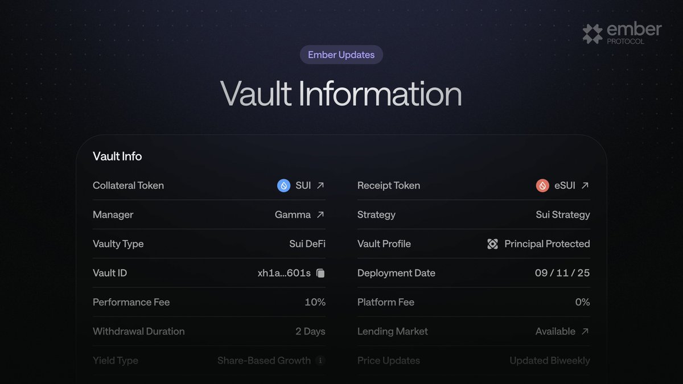The width and height of the screenshot is (683, 384).
Task: Click the xh1a...601s vault ID value
Action: 284,273
